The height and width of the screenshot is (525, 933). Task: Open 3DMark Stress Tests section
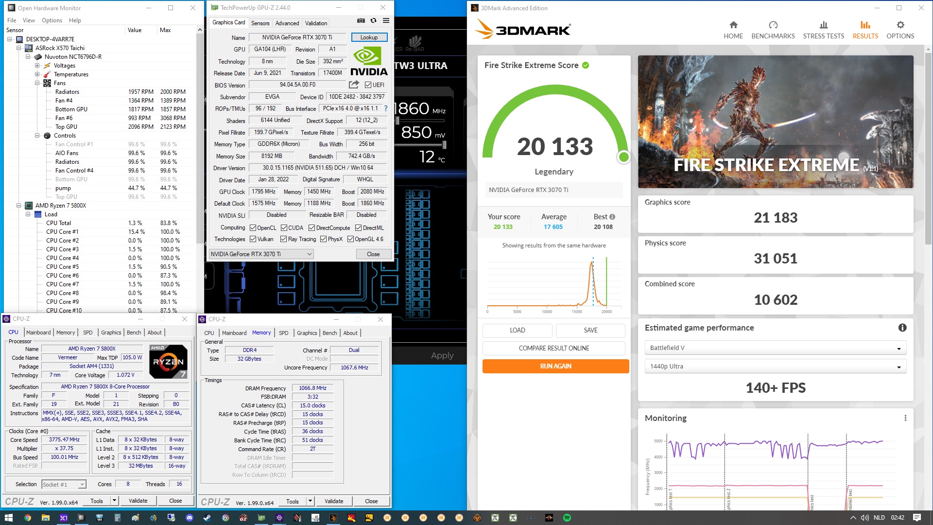[x=824, y=30]
